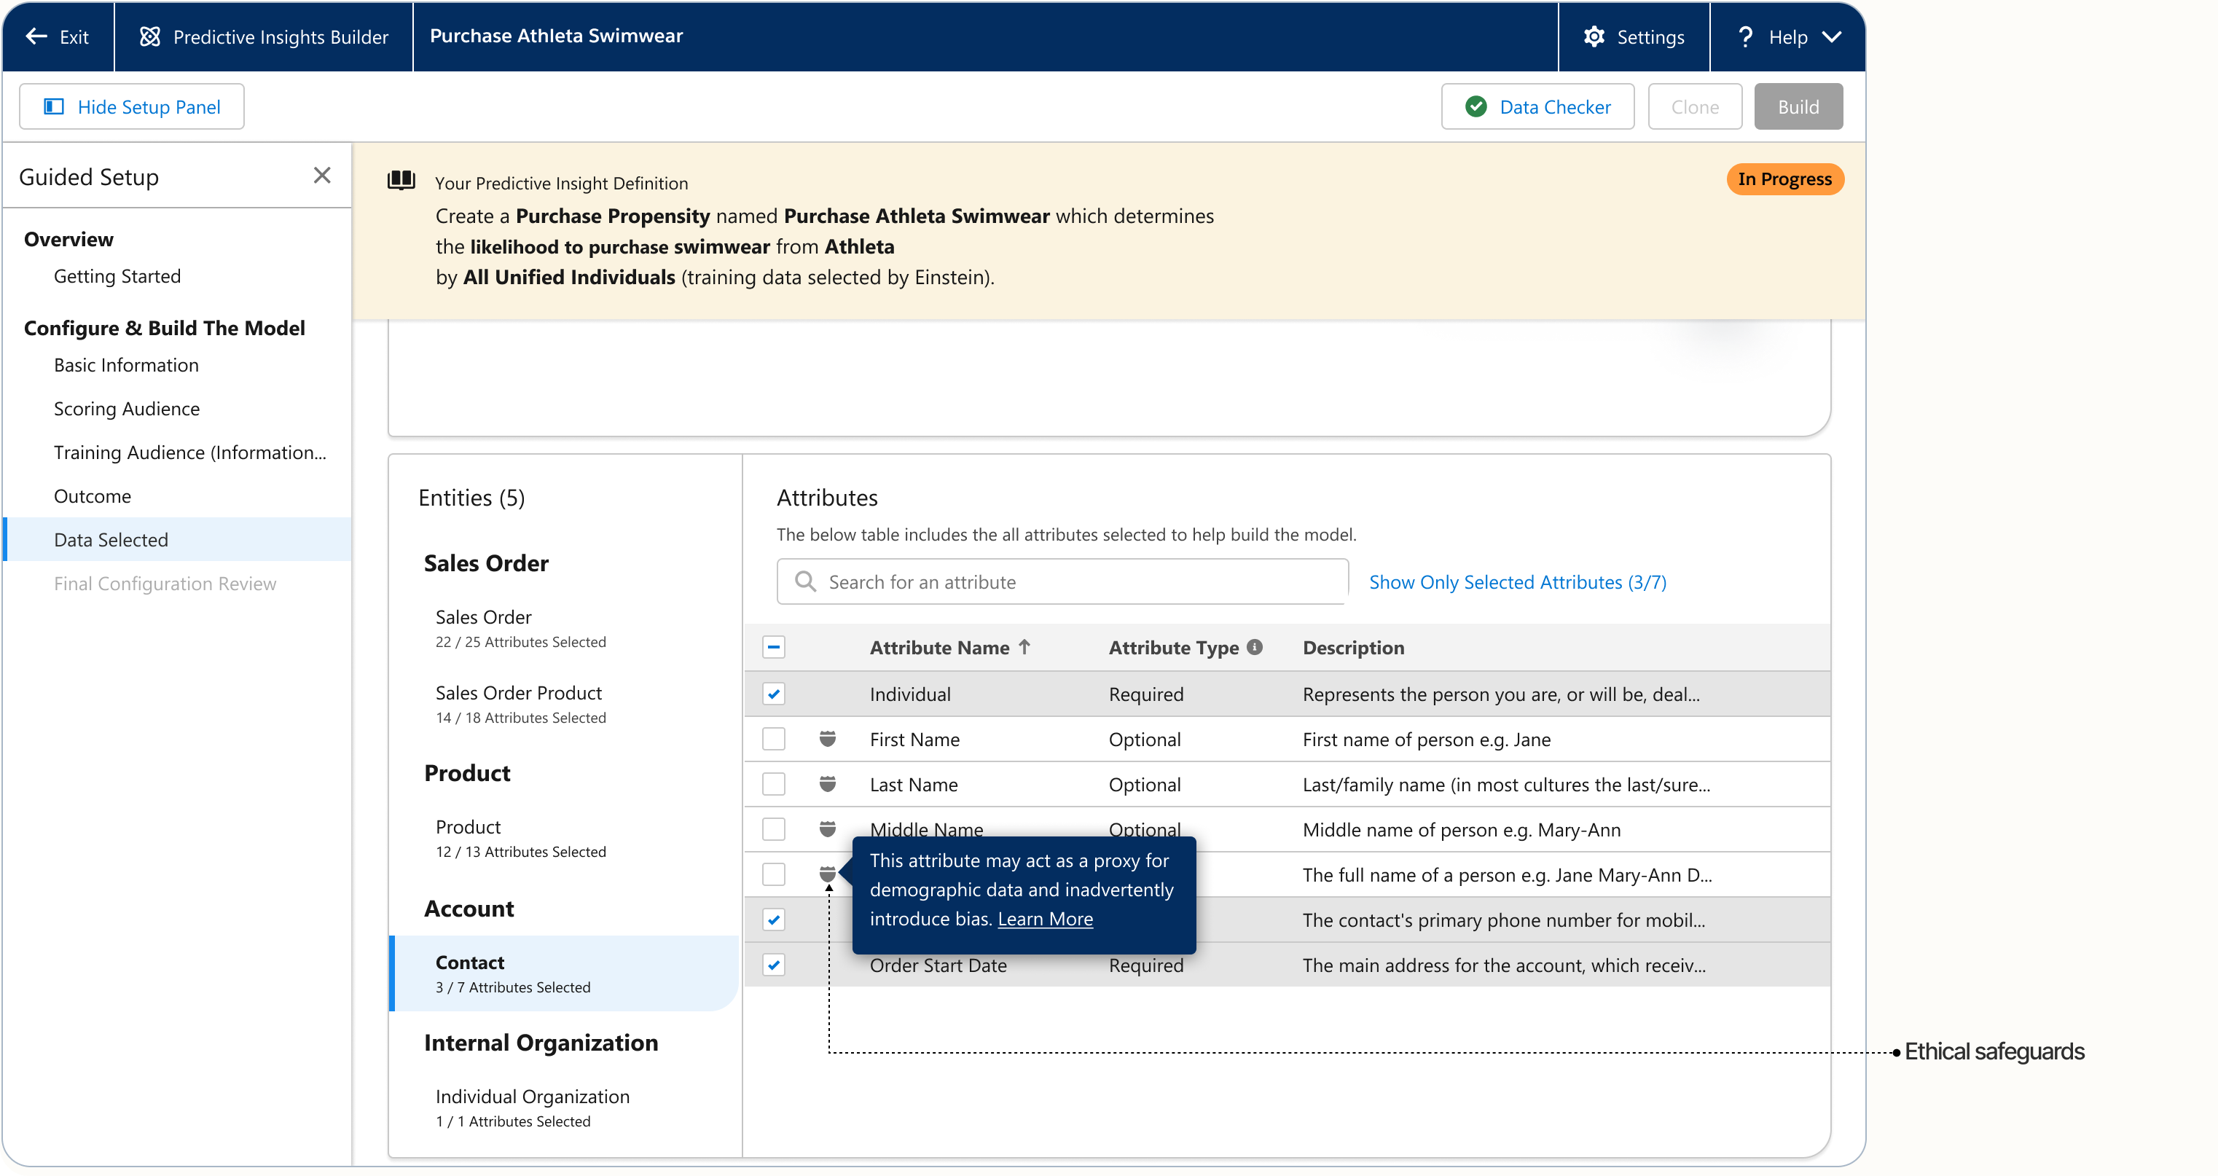Click Show Only Selected Attributes link
Screen dimensions: 2218x1176
coord(1517,582)
